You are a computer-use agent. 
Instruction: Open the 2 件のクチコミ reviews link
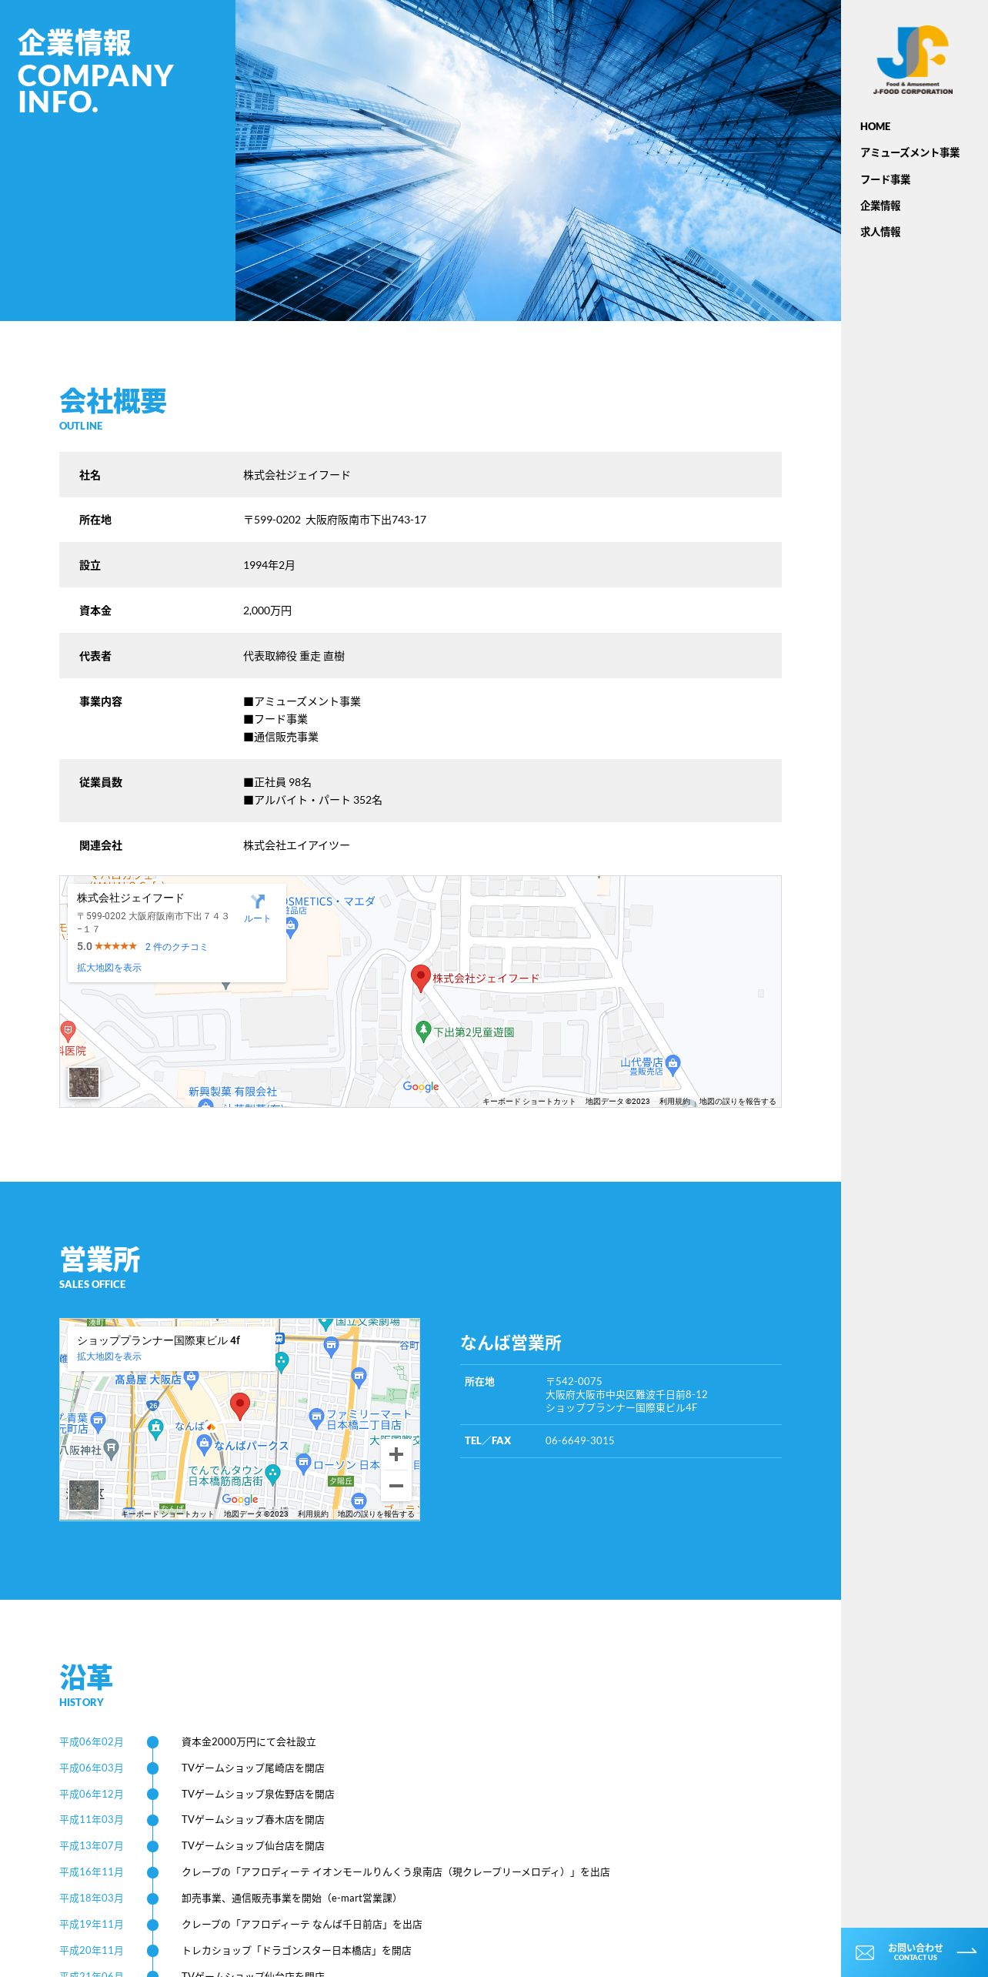click(x=176, y=947)
